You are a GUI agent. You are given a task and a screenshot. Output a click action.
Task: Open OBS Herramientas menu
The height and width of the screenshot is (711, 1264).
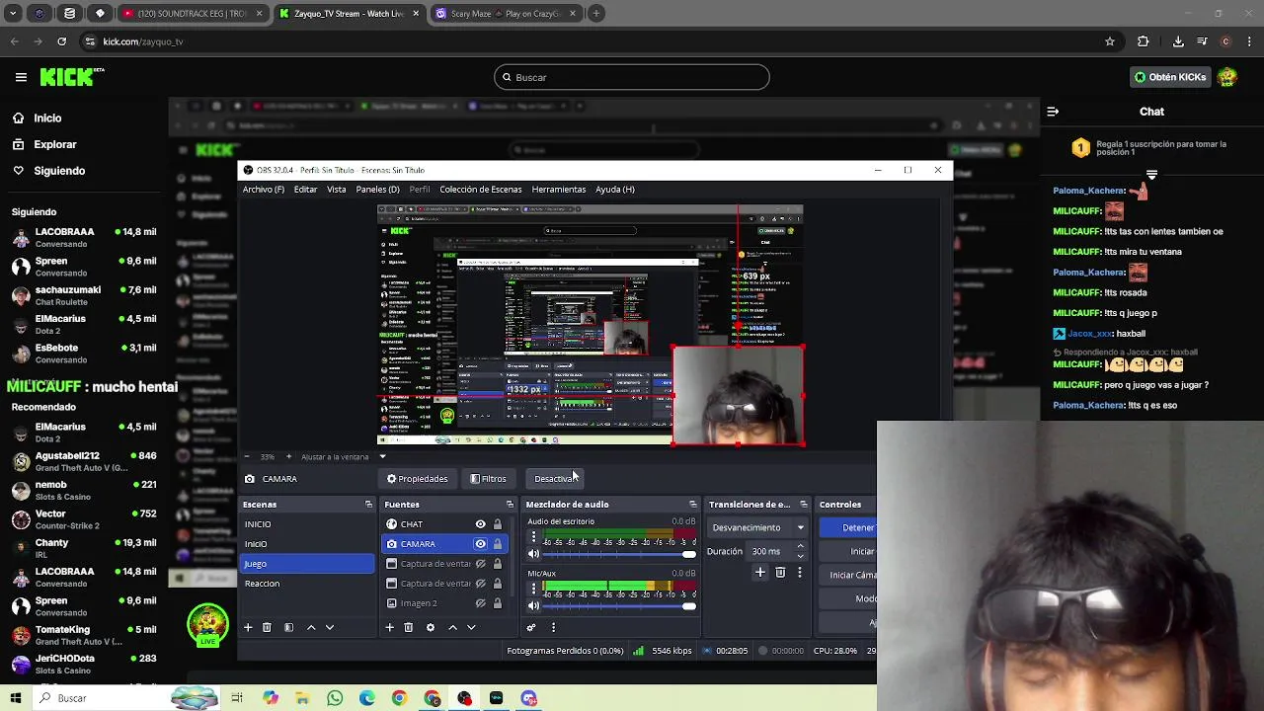click(x=559, y=190)
